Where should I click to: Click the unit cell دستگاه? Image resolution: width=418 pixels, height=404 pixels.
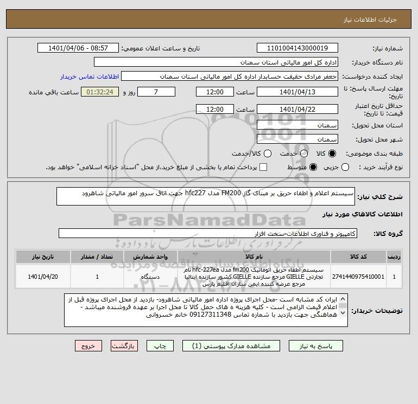pos(150,277)
